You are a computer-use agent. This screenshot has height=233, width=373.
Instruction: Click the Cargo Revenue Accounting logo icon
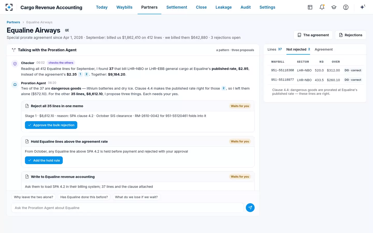pos(9,7)
